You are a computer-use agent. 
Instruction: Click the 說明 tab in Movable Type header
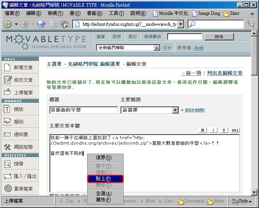117,37
